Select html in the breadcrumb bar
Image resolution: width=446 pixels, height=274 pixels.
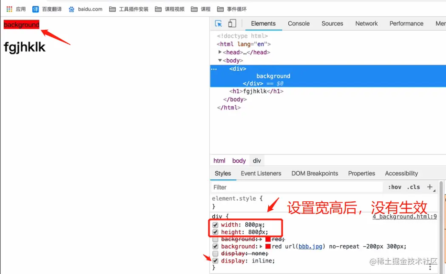click(x=219, y=161)
